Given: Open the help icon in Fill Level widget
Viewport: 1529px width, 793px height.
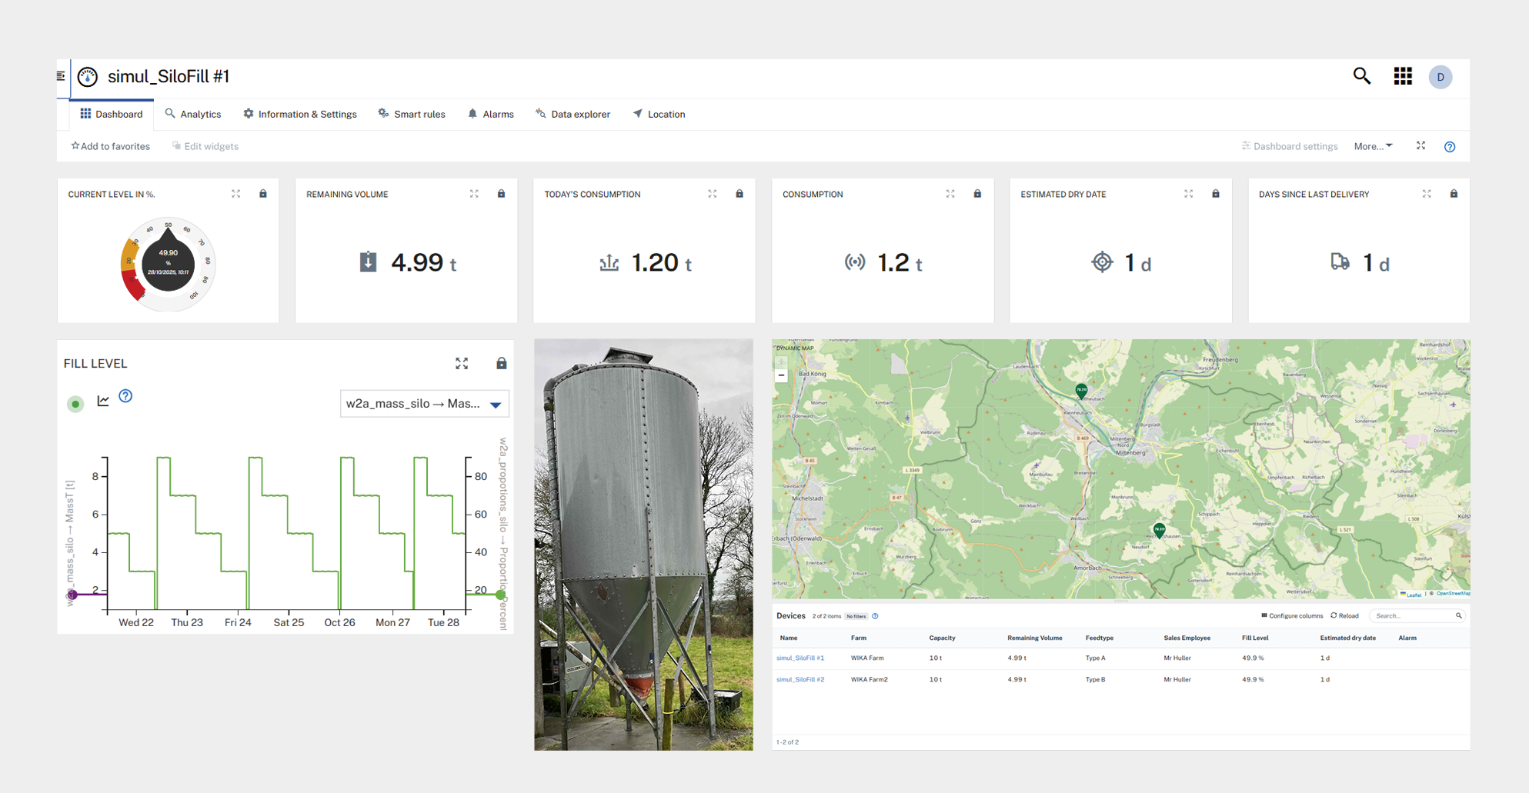Looking at the screenshot, I should pos(125,396).
